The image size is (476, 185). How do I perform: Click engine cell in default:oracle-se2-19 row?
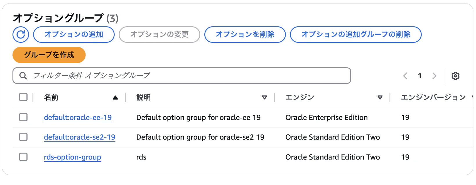pyautogui.click(x=333, y=137)
